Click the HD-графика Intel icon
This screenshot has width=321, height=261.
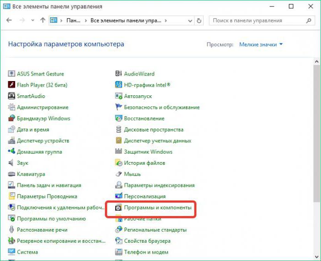118,85
